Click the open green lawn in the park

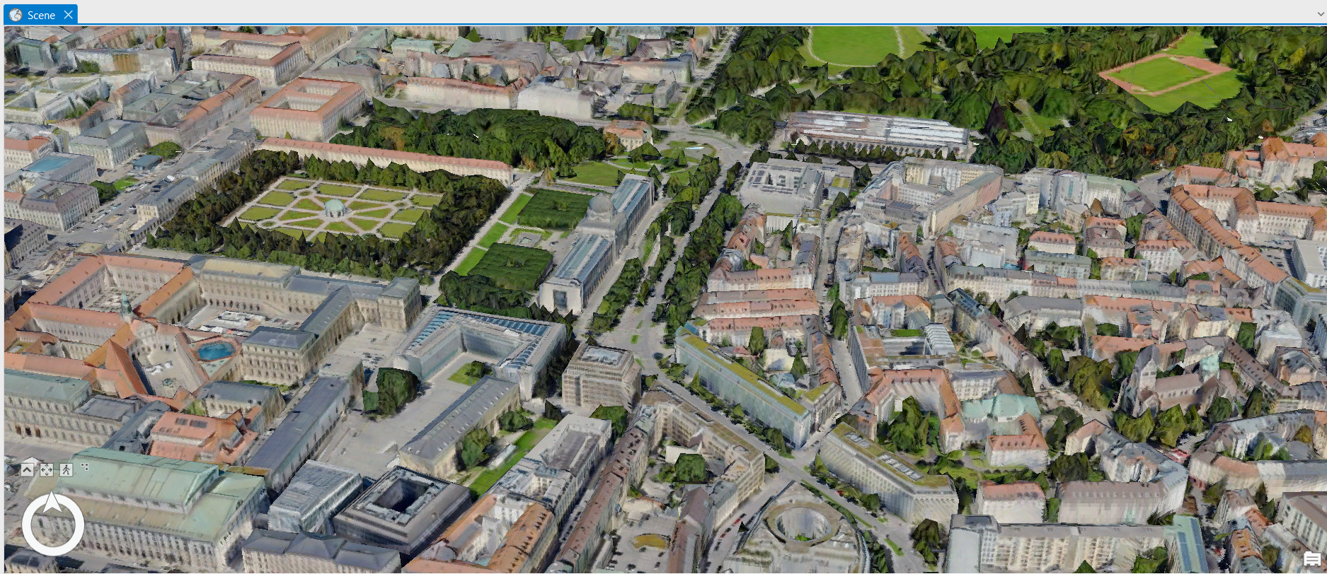click(x=855, y=45)
